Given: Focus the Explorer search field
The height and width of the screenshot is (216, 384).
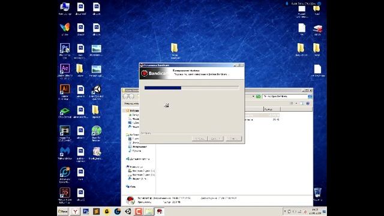Looking at the screenshot, I should [285, 97].
